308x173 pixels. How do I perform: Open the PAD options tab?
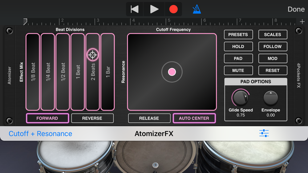tap(238, 59)
